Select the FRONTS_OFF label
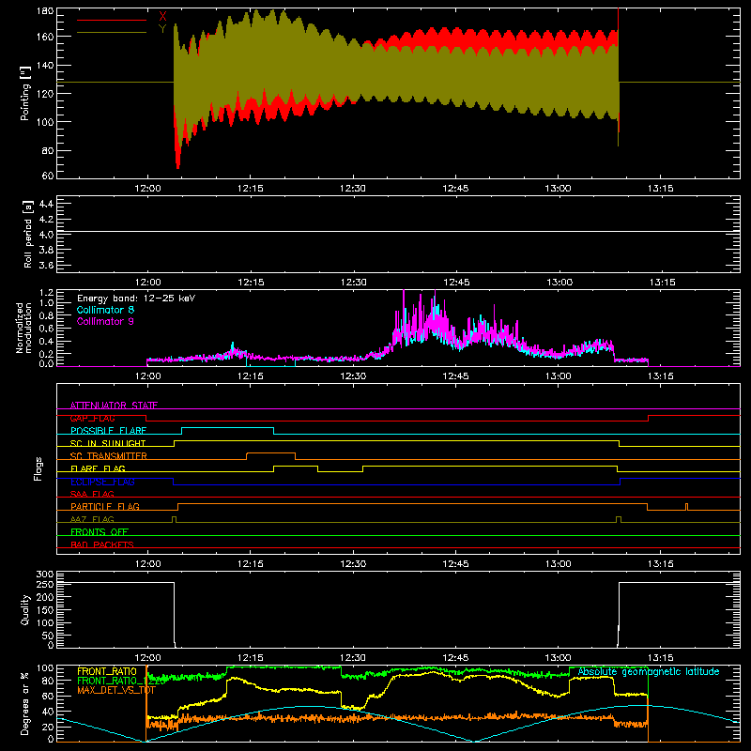This screenshot has width=751, height=751. tap(100, 531)
